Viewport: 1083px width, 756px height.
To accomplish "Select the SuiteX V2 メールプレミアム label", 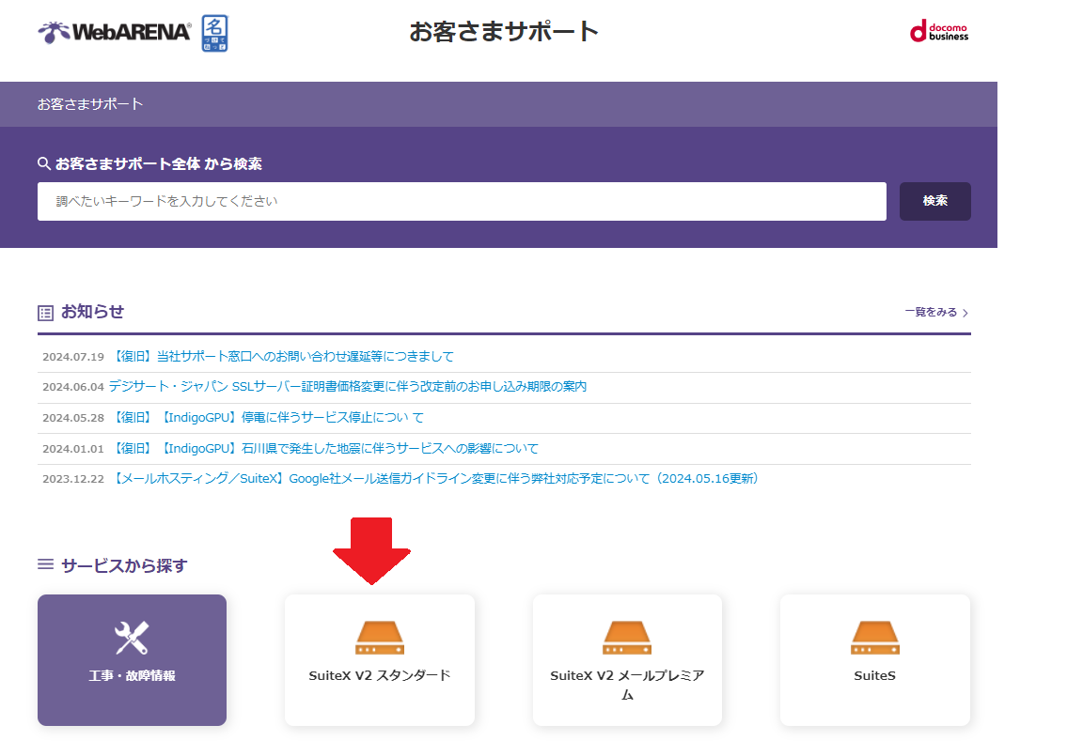I will [627, 685].
